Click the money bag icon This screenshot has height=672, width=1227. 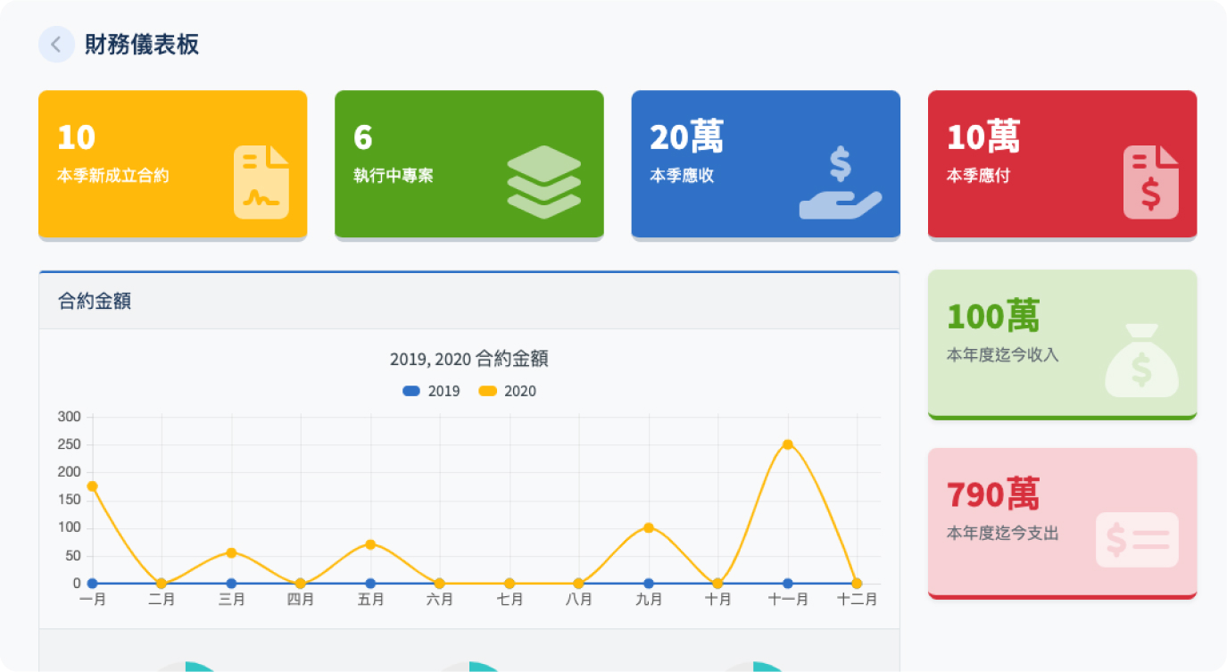click(1141, 361)
